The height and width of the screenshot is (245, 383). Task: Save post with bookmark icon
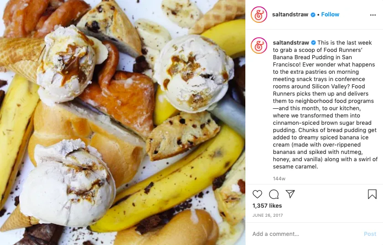coord(372,194)
